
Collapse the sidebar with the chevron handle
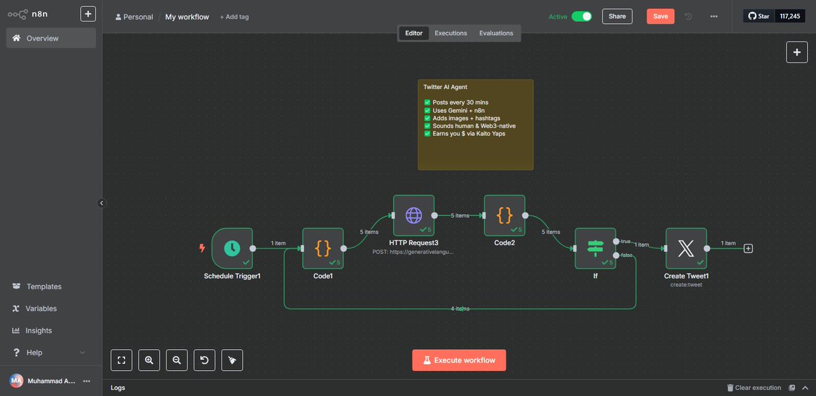pos(101,202)
